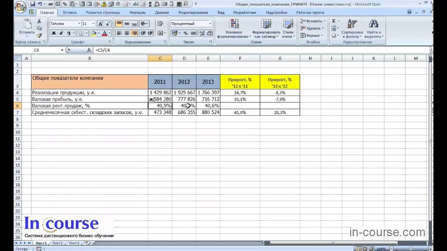The width and height of the screenshot is (447, 251).
Task: Toggle Bold (Ж) formatting
Action: coord(54,33)
